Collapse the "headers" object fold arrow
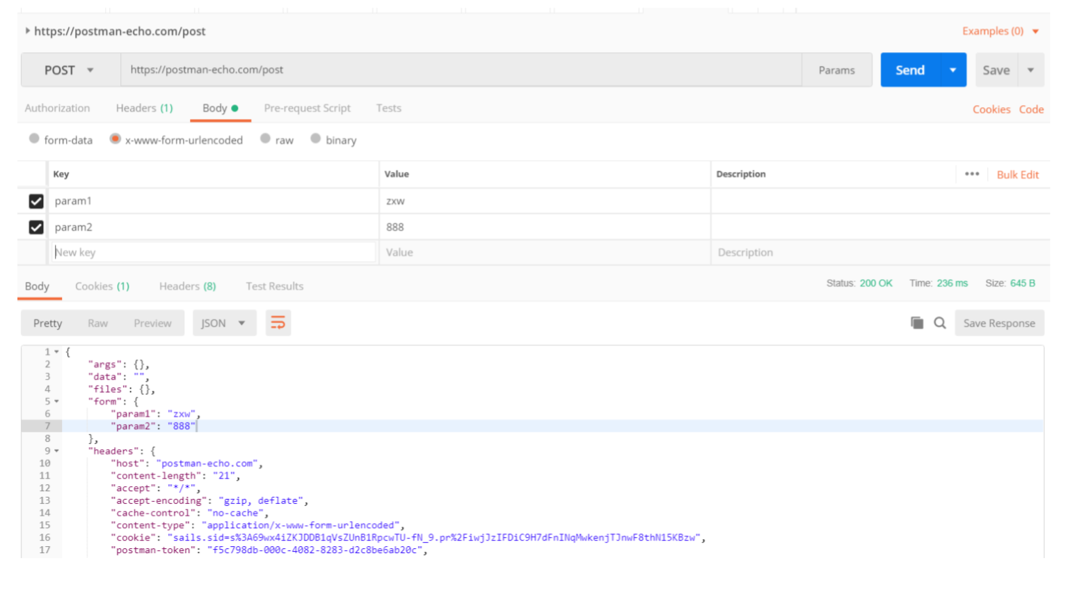The image size is (1084, 590). 57,451
